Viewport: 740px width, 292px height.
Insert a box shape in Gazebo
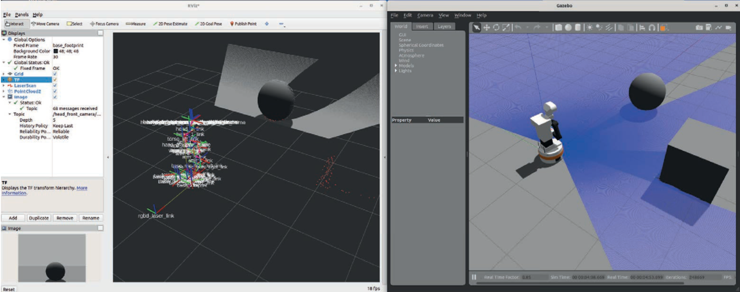tap(558, 28)
